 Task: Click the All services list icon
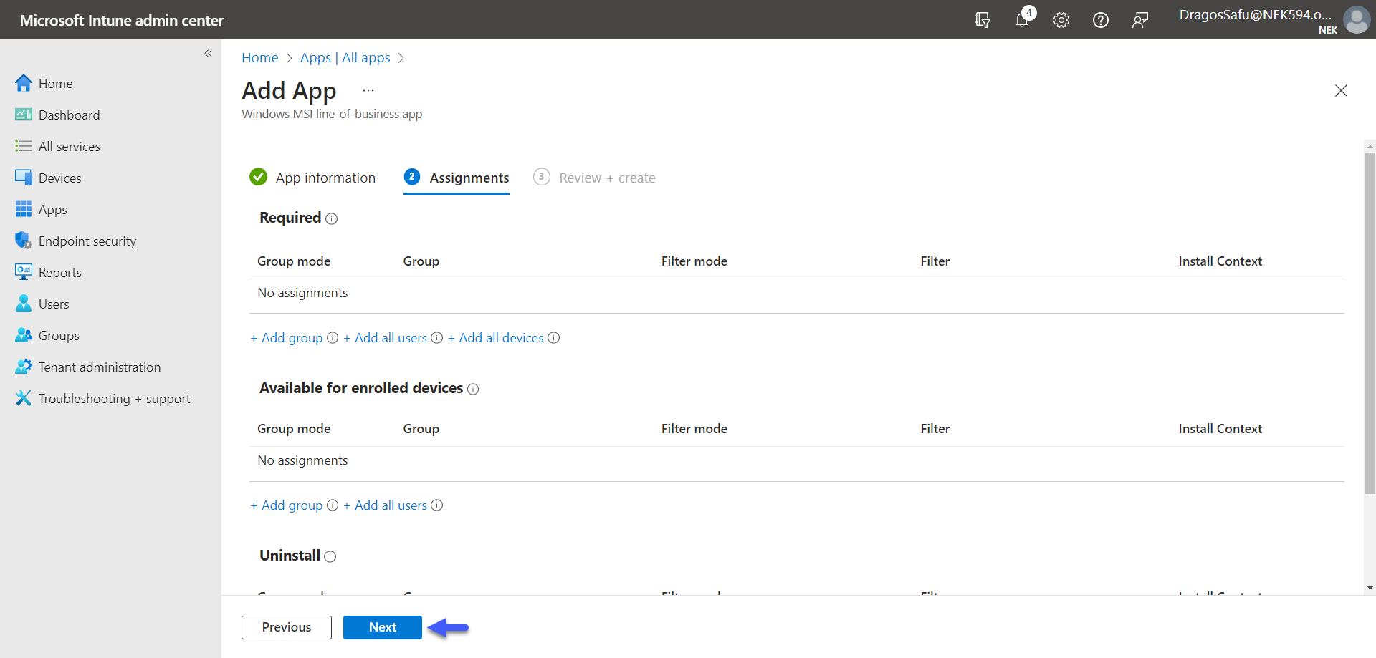click(24, 146)
